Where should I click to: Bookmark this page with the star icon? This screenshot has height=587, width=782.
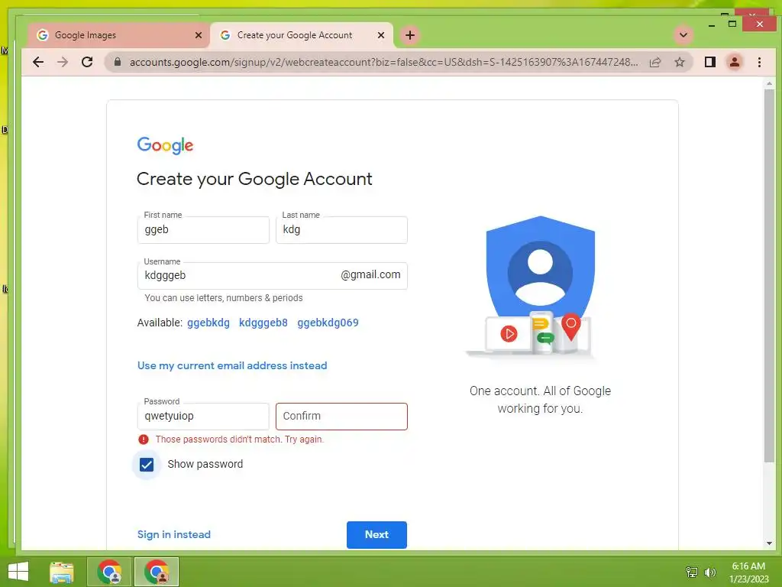point(679,62)
